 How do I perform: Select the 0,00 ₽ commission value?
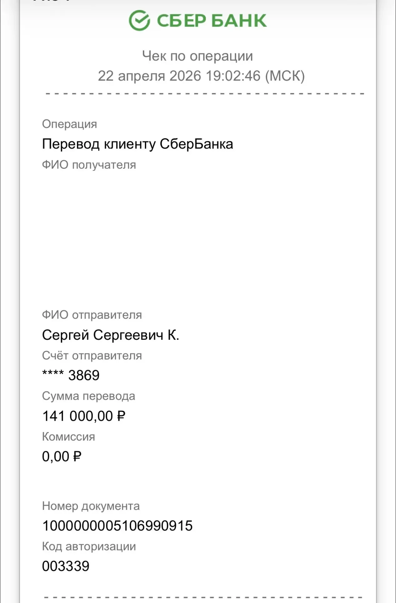pyautogui.click(x=62, y=456)
